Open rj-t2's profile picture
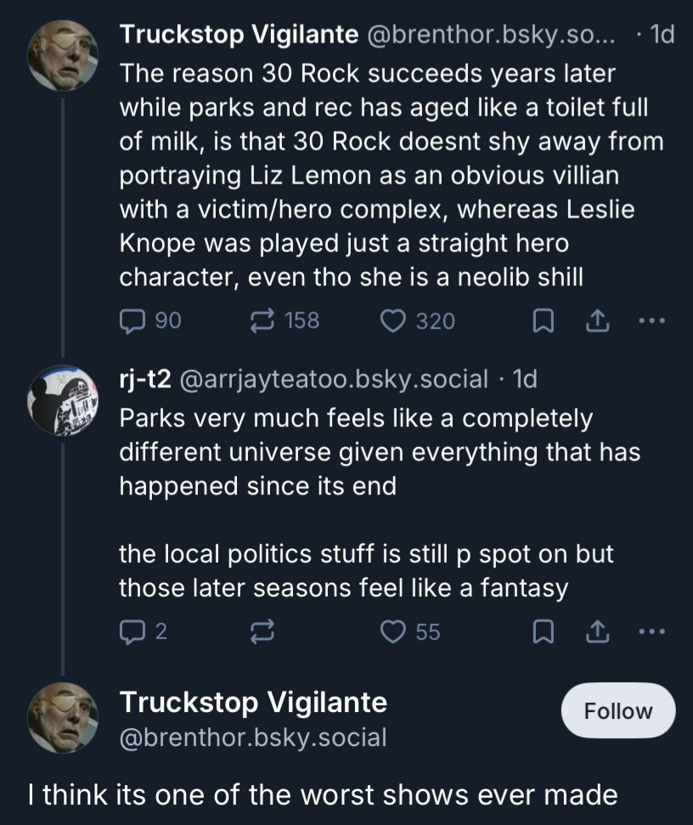693x825 pixels. click(63, 401)
